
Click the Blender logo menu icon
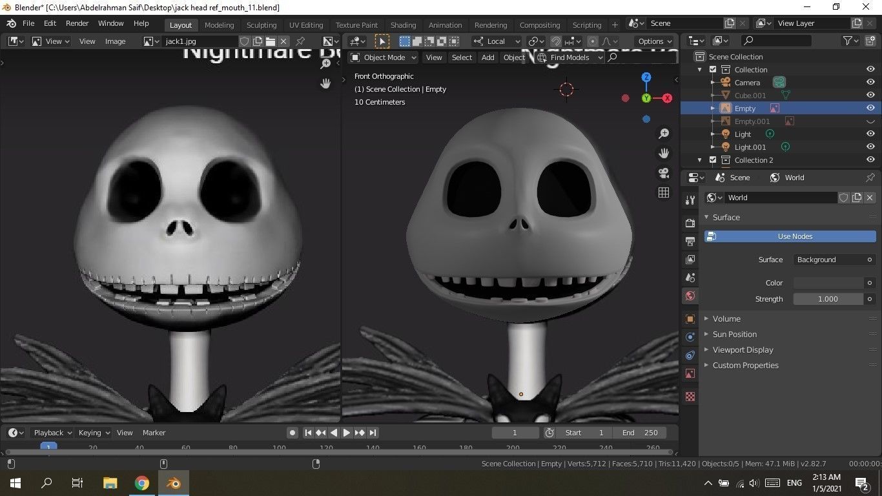tap(11, 23)
